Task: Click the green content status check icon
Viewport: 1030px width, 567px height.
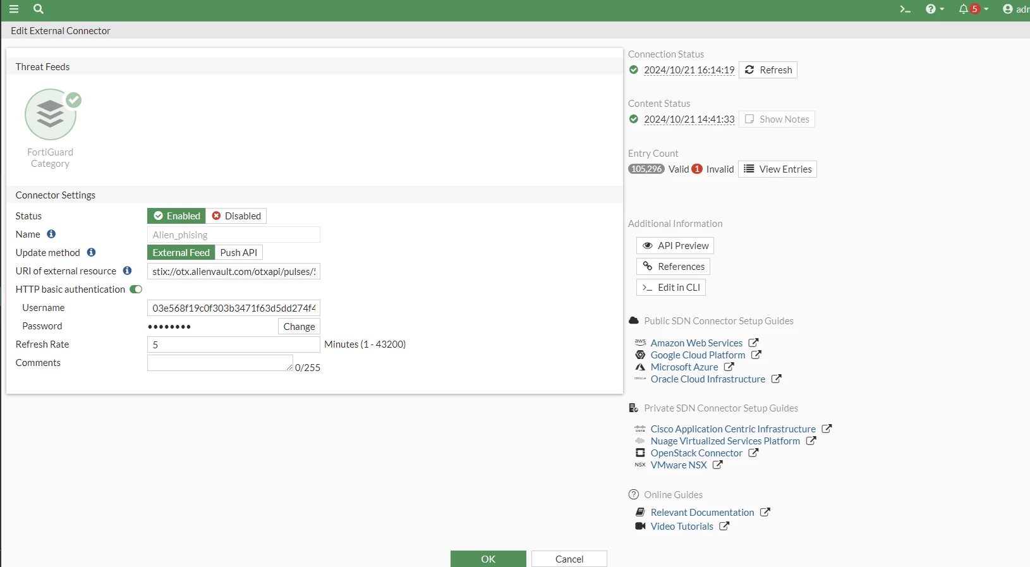Action: [634, 119]
